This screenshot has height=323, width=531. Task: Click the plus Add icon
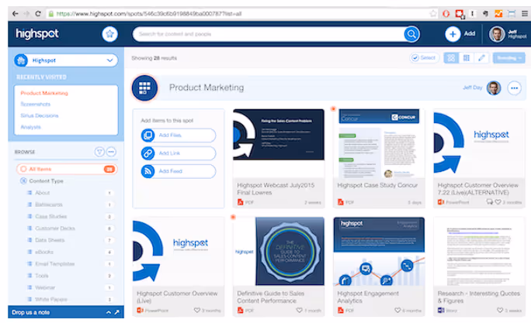[453, 34]
